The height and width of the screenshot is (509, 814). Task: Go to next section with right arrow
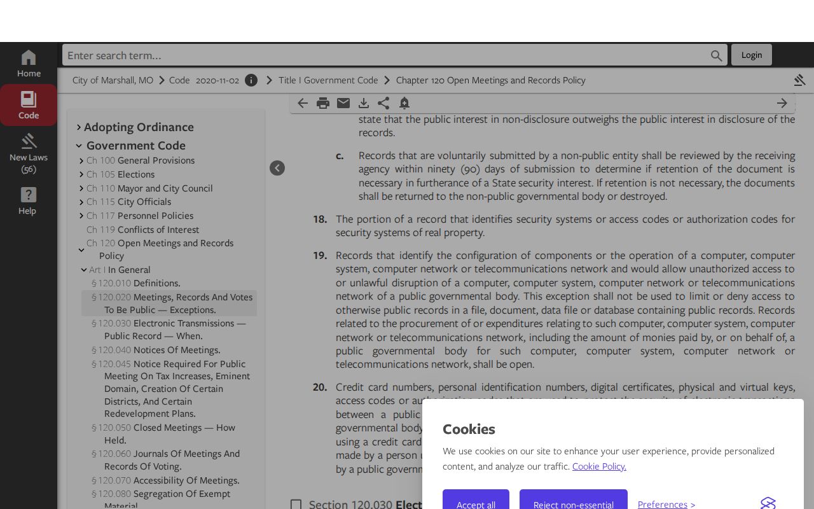coord(782,103)
